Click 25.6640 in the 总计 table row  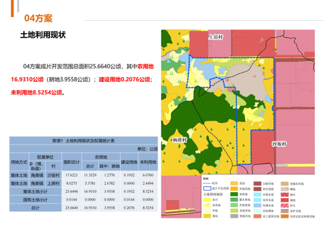(x=71, y=208)
